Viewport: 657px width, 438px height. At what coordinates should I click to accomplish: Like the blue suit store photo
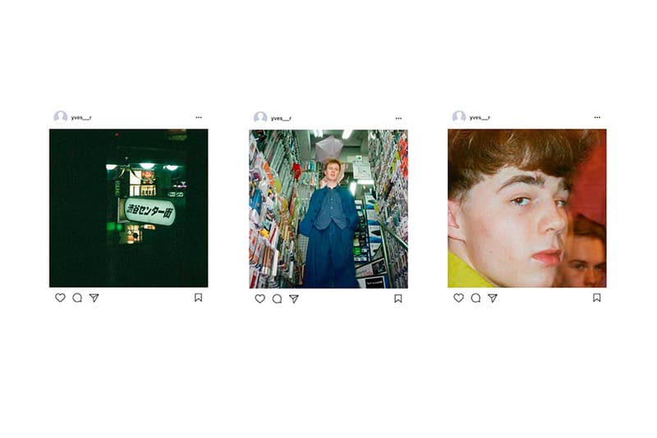[x=260, y=299]
